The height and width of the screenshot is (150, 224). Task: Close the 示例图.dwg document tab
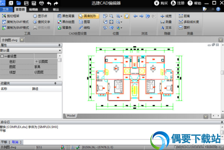tap(22, 40)
